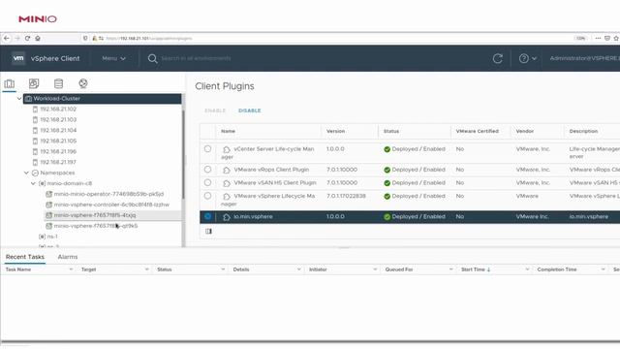Open the Administrator user dropdown
Viewport: 620px width, 349px height.
pos(584,58)
